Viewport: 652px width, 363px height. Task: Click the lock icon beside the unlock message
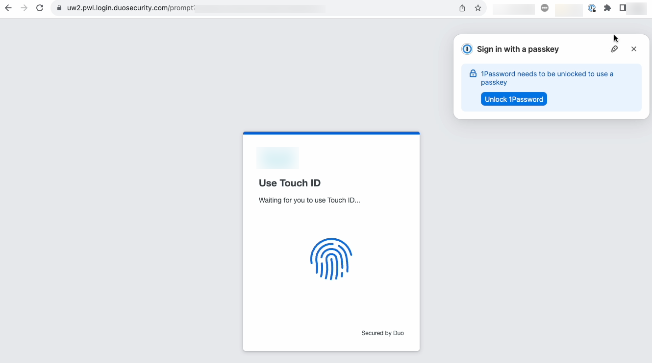point(473,73)
